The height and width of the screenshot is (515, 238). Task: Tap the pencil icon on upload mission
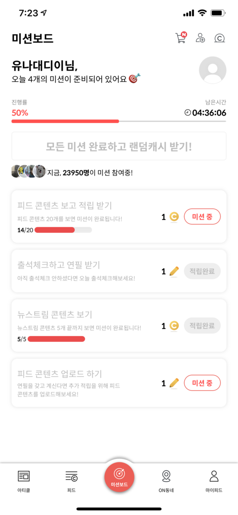point(174,383)
